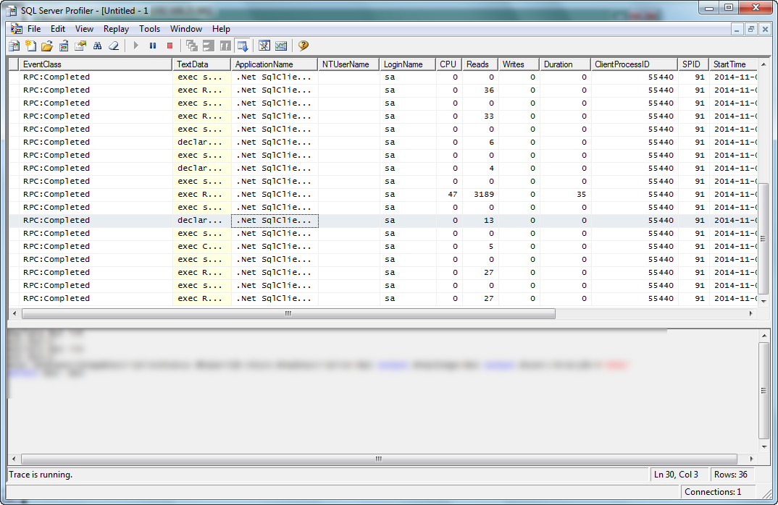The image size is (778, 505).
Task: Click the TextData column header
Action: 201,64
